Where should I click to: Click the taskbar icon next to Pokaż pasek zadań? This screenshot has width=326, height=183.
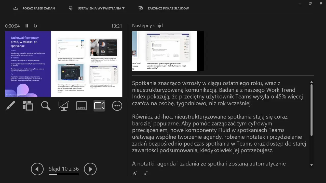(16, 8)
